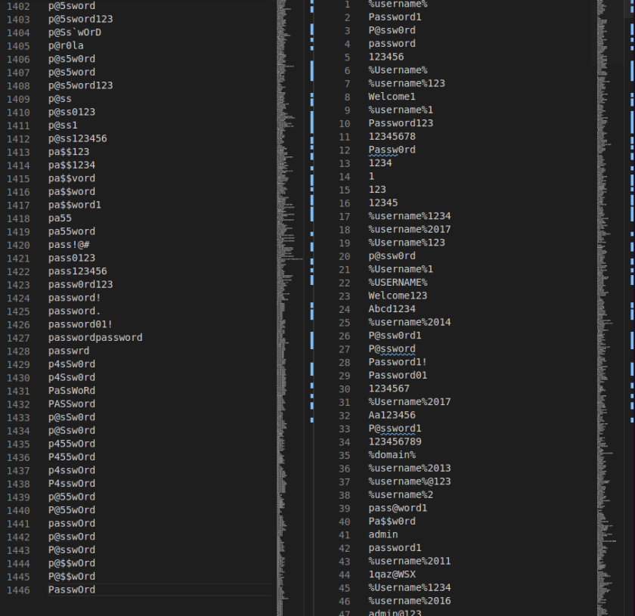The image size is (635, 616).
Task: Click line number 20 in right gutter
Action: point(344,257)
